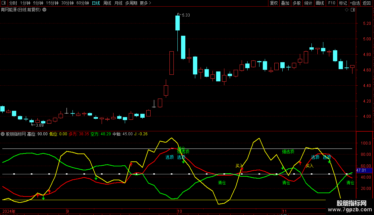374x215 pixels.
Task: Open the 统计 statistics tool
Action: pyautogui.click(x=308, y=3)
